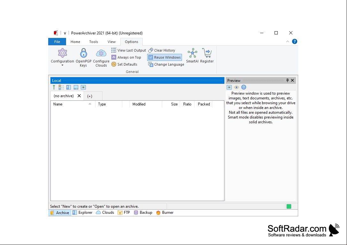Switch to the Burner mode tab
The width and height of the screenshot is (347, 245).
click(x=165, y=213)
